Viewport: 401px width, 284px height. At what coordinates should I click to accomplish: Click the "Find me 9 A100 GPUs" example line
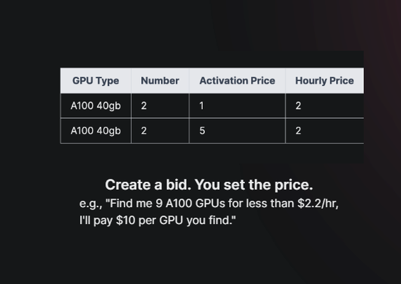click(209, 204)
